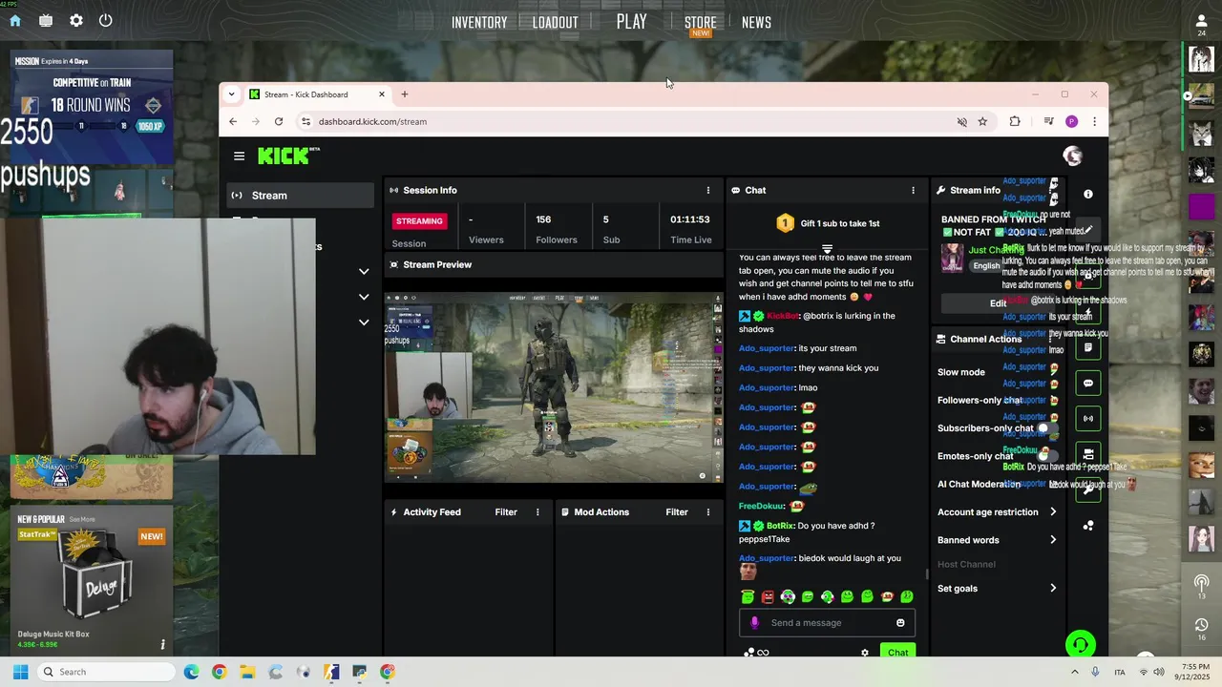Click the pencil edit icon in right rail
1222x687 pixels.
[x=1088, y=230]
